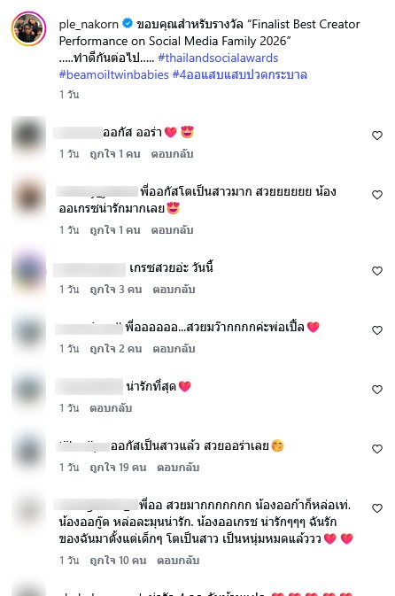This screenshot has height=596, width=395.
Task: Reply to the 'เกรซสวยอ่ะ วันนี้' comment
Action: click(174, 290)
